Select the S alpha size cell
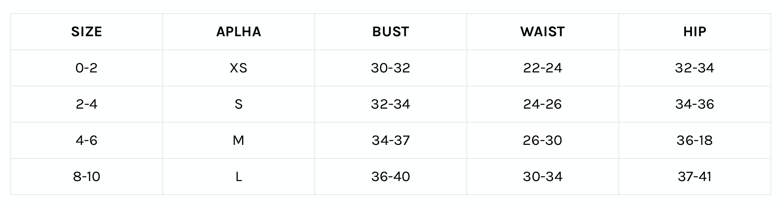Image resolution: width=782 pixels, height=207 pixels. (x=238, y=104)
